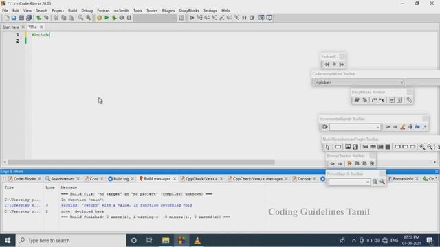
Task: Click the VLC cone taskbar icon
Action: (x=197, y=240)
